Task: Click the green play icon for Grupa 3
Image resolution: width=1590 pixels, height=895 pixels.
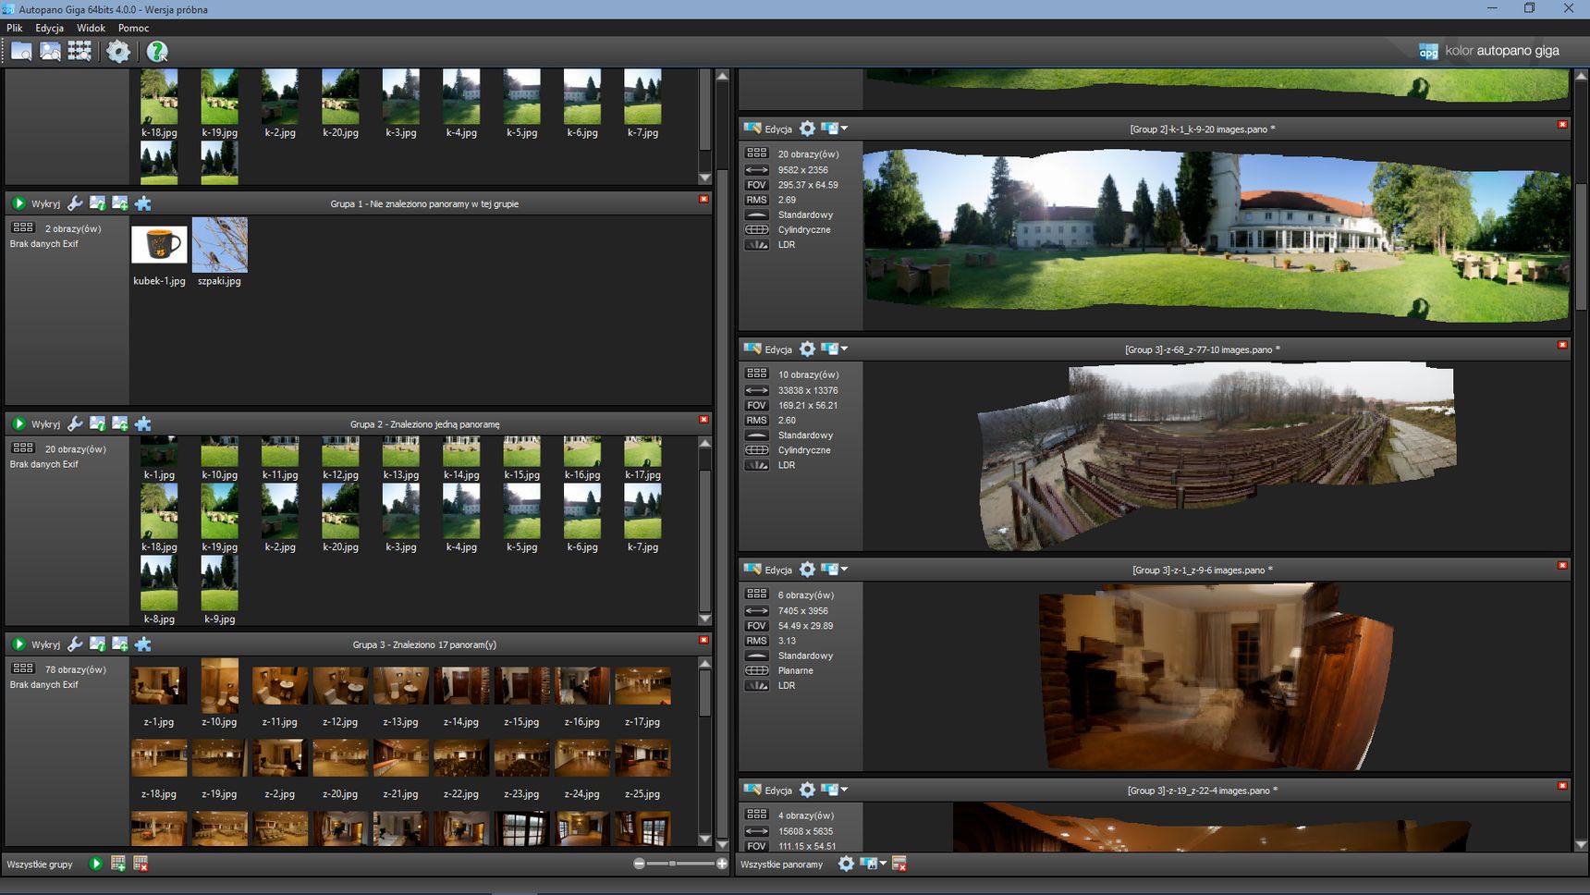Action: [x=18, y=644]
